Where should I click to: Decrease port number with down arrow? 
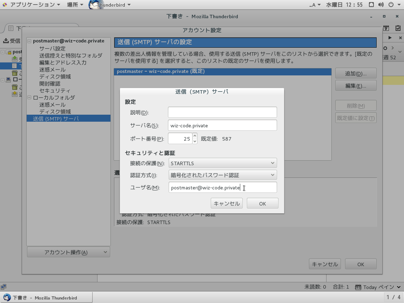(195, 141)
